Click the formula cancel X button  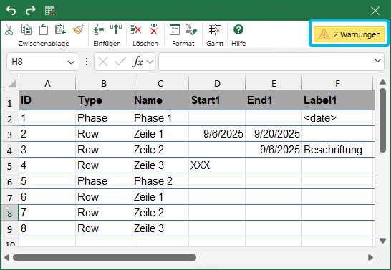tap(103, 62)
